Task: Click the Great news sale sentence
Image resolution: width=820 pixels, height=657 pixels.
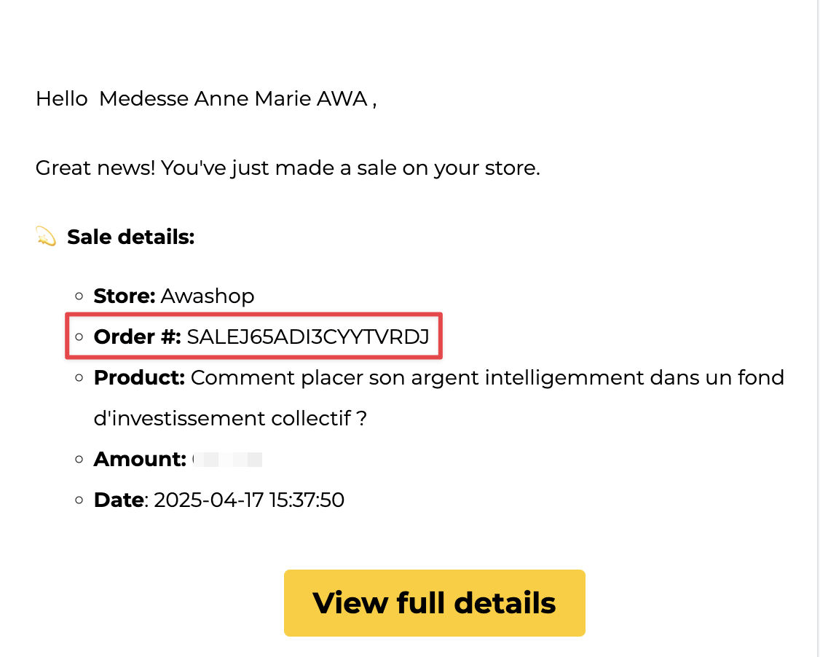Action: coord(288,168)
